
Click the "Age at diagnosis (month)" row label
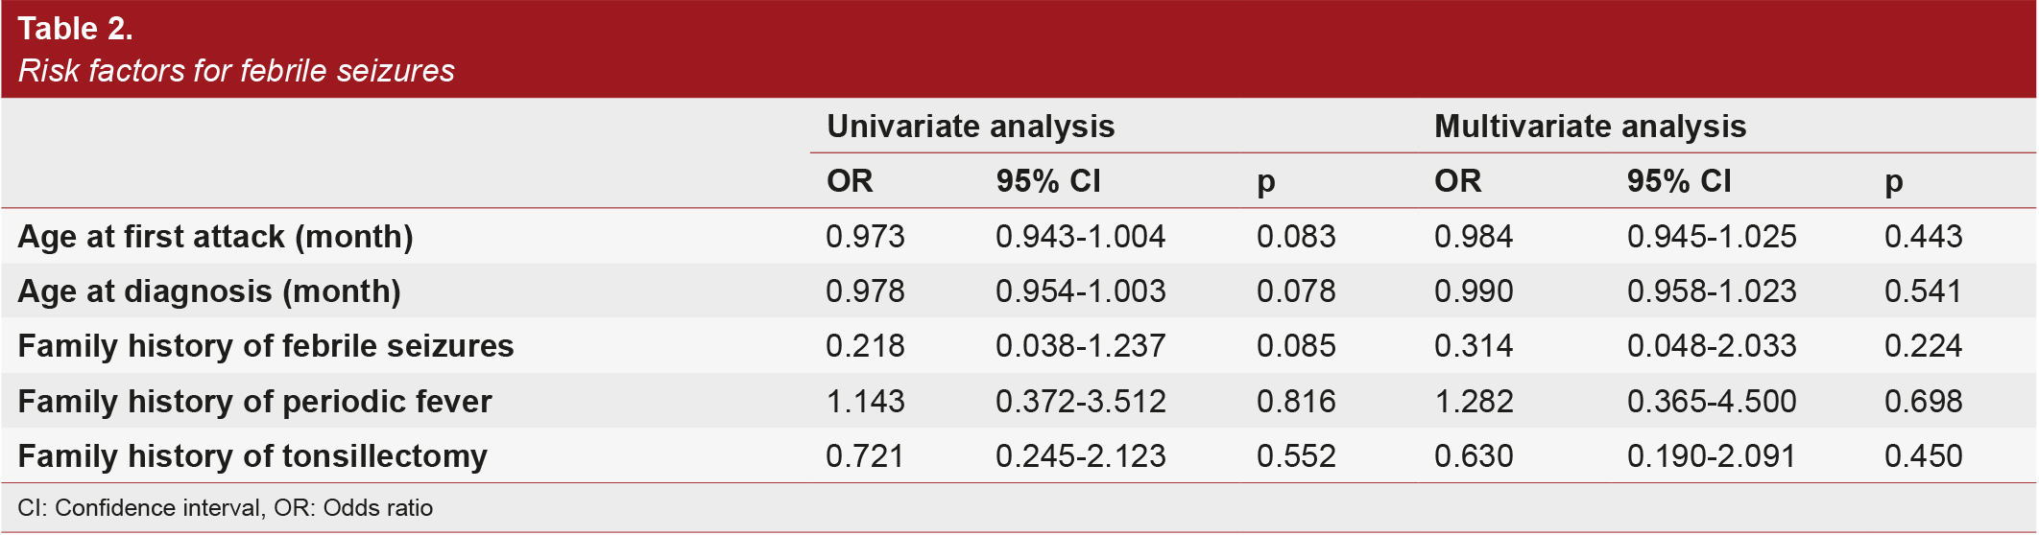[209, 291]
